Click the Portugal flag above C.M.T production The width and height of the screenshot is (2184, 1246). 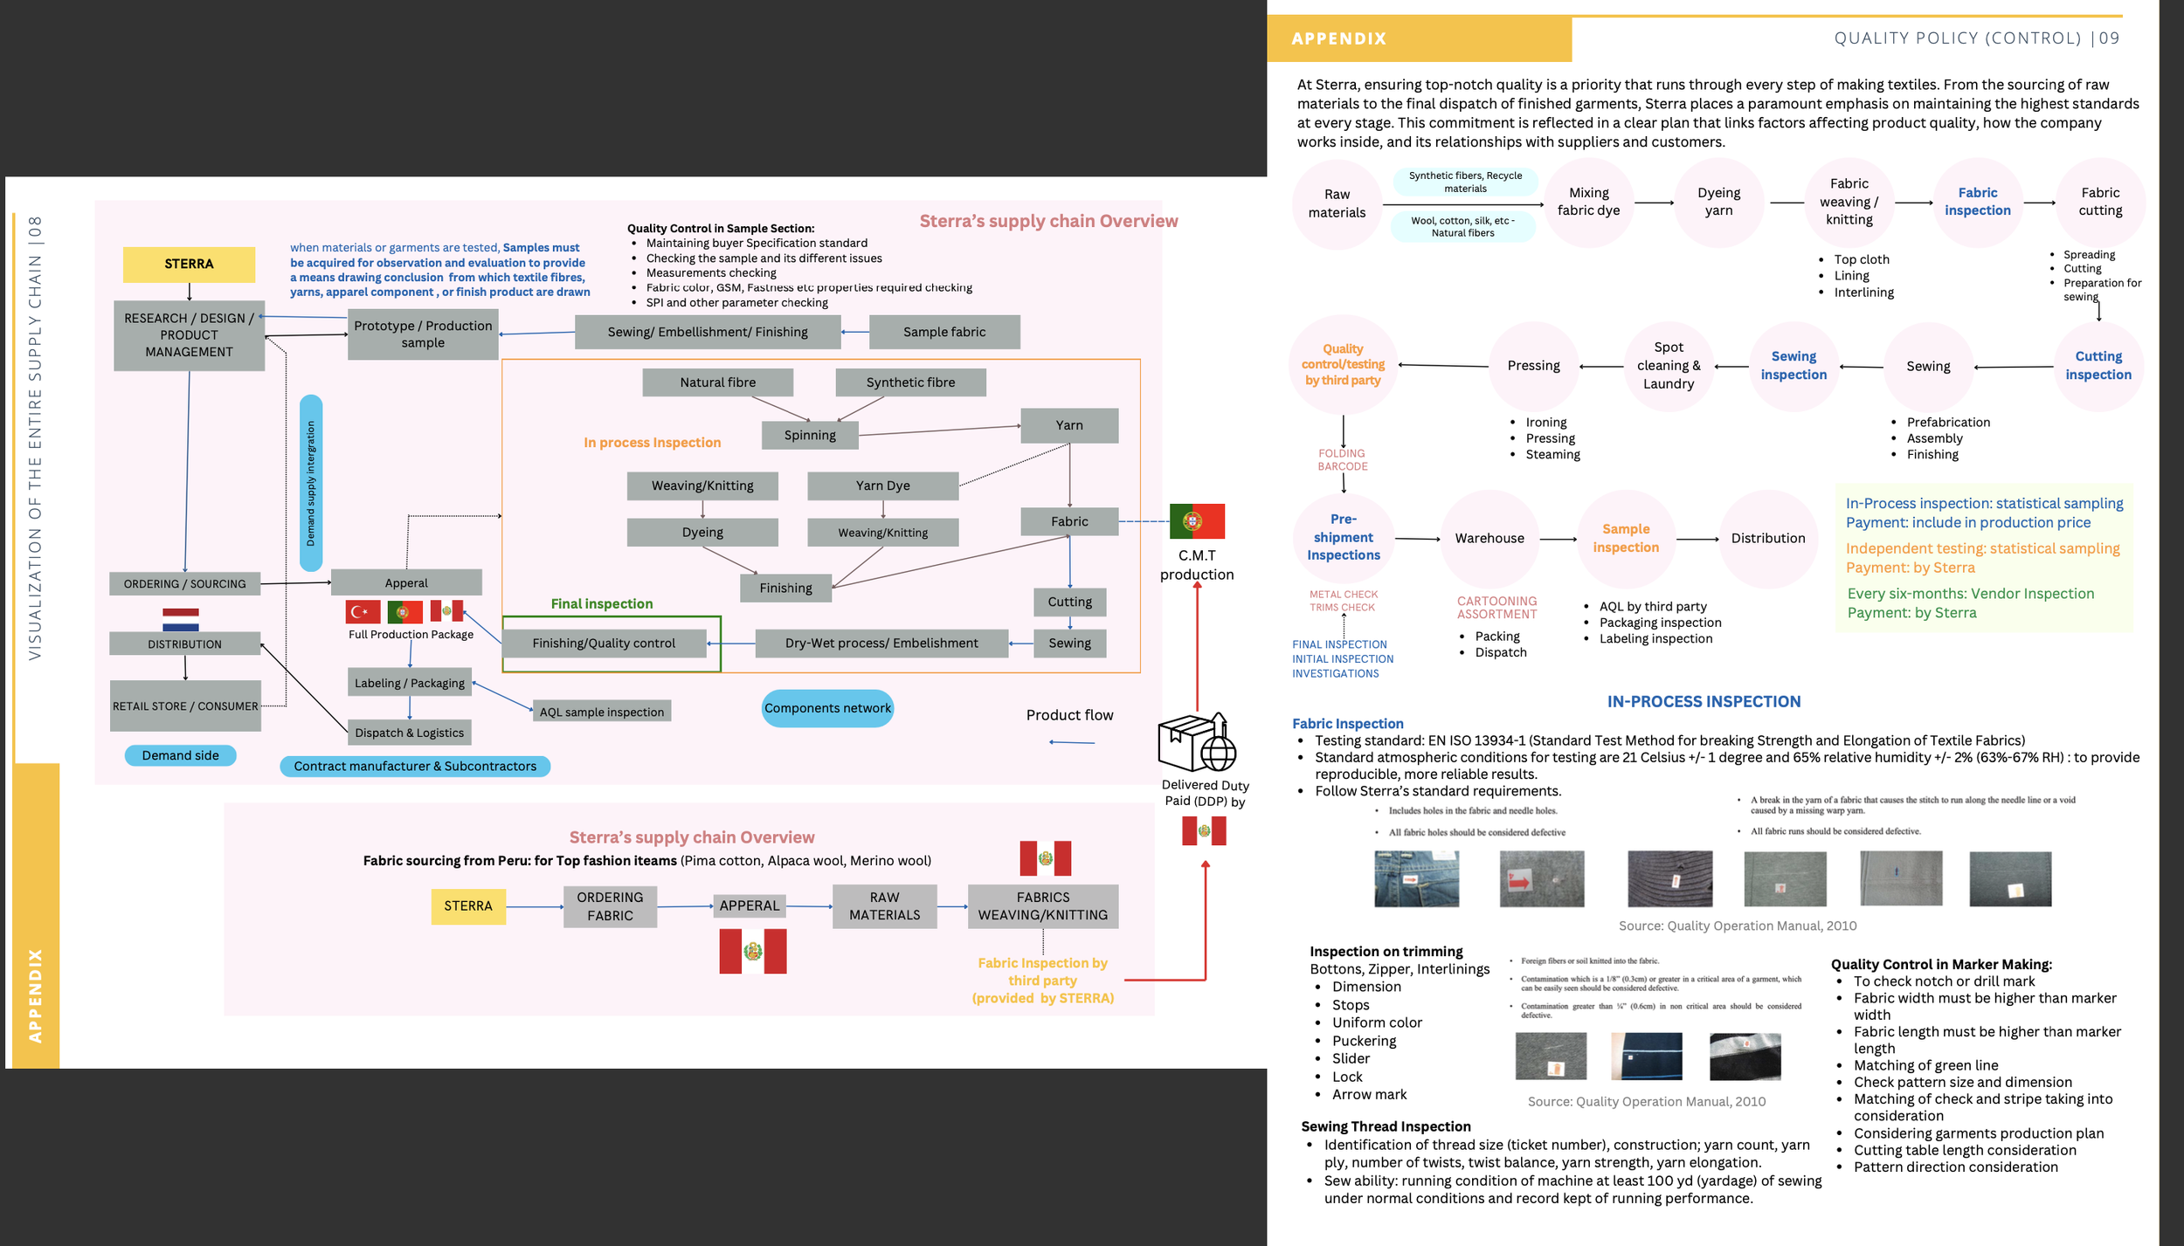[x=1197, y=521]
